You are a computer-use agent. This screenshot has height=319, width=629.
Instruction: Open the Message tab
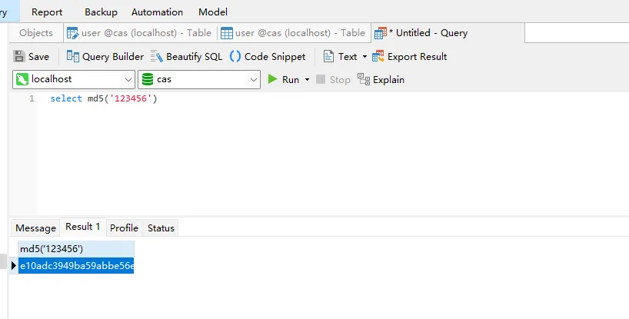[x=35, y=228]
